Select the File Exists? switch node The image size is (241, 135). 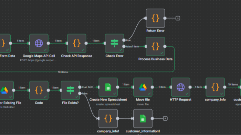[x=70, y=90]
